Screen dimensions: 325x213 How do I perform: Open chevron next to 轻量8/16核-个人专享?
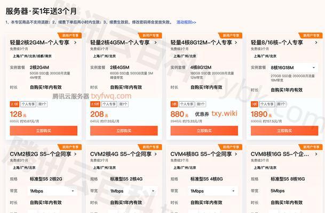pyautogui.click(x=316, y=43)
